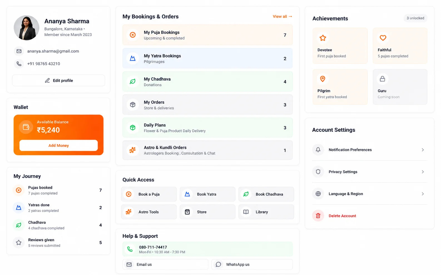Click the Daily Plans green box icon
Viewport: 441px width, 275px height.
point(133,128)
